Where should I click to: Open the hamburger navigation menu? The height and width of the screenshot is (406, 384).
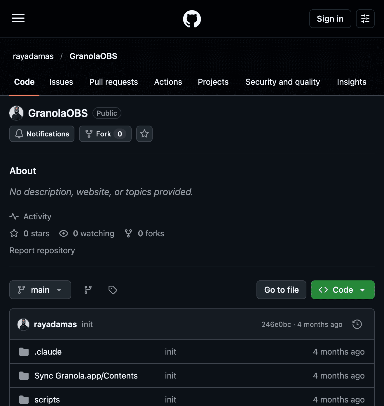tap(18, 18)
